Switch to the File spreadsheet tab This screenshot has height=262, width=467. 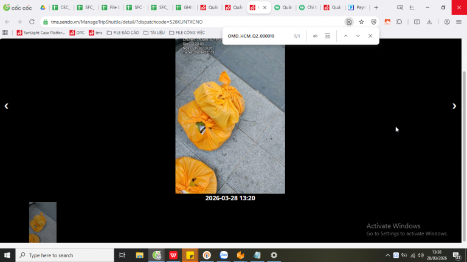point(111,8)
